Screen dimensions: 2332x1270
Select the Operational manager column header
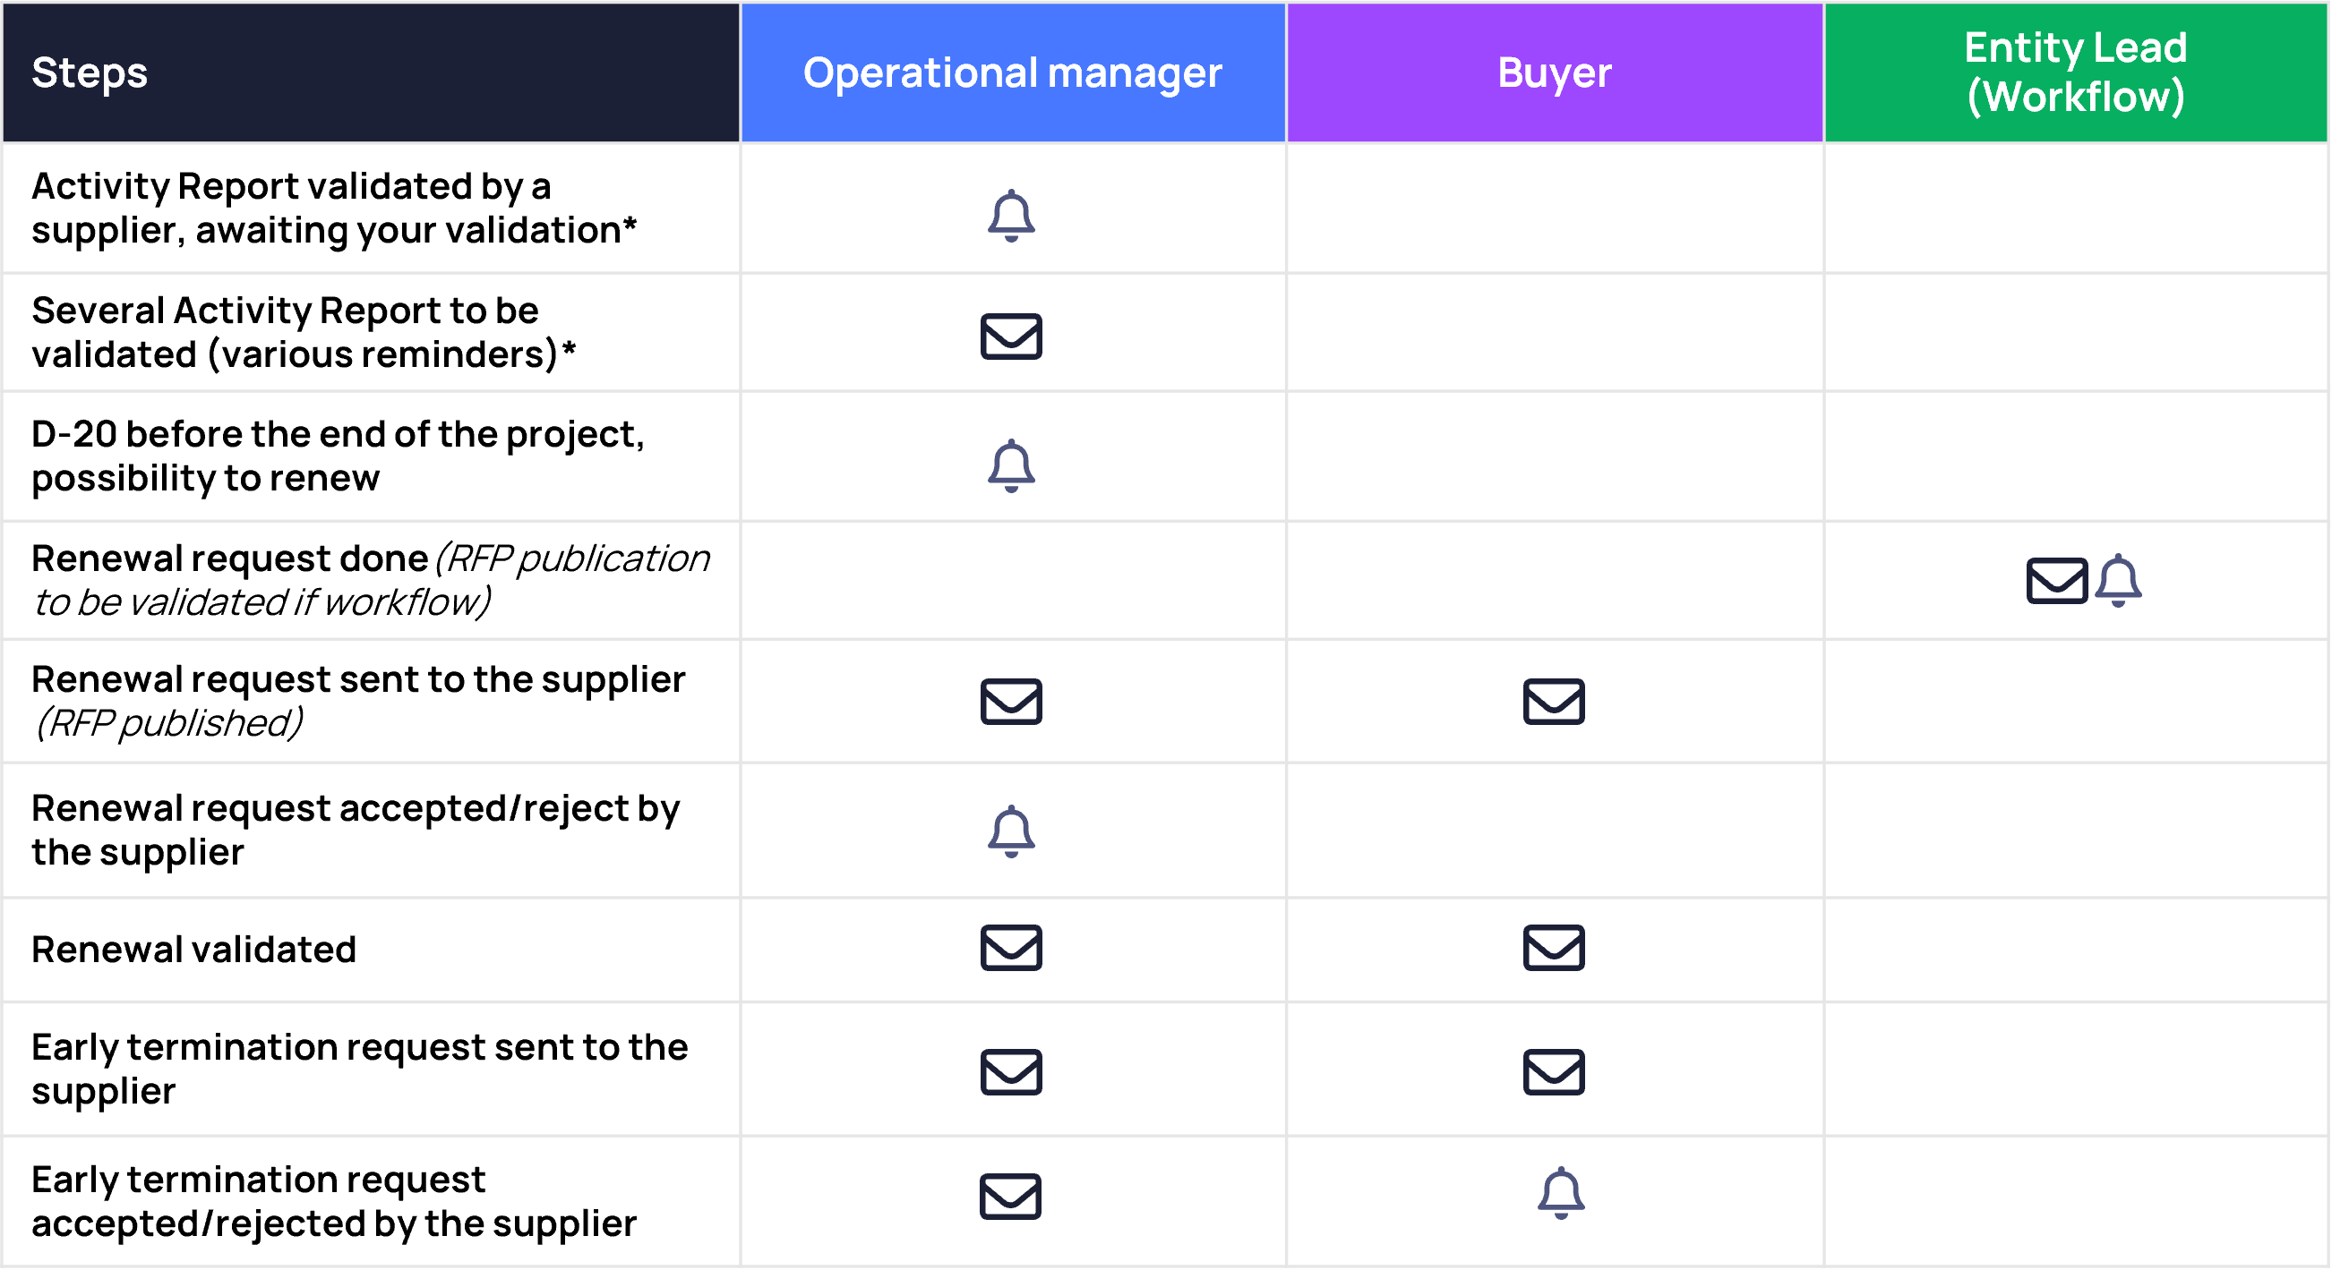(1013, 72)
